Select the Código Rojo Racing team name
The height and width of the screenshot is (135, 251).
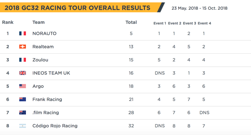click(55, 126)
